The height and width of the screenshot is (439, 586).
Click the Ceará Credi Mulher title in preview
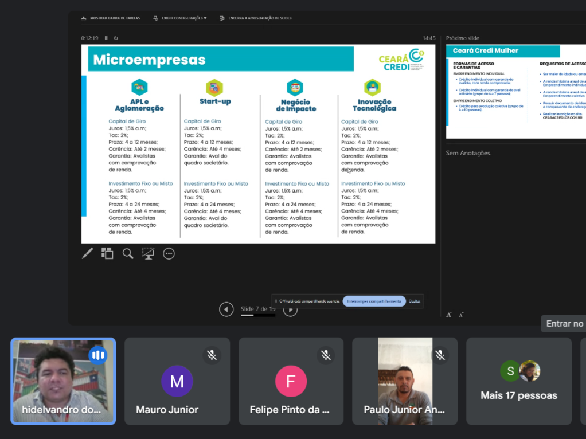486,51
